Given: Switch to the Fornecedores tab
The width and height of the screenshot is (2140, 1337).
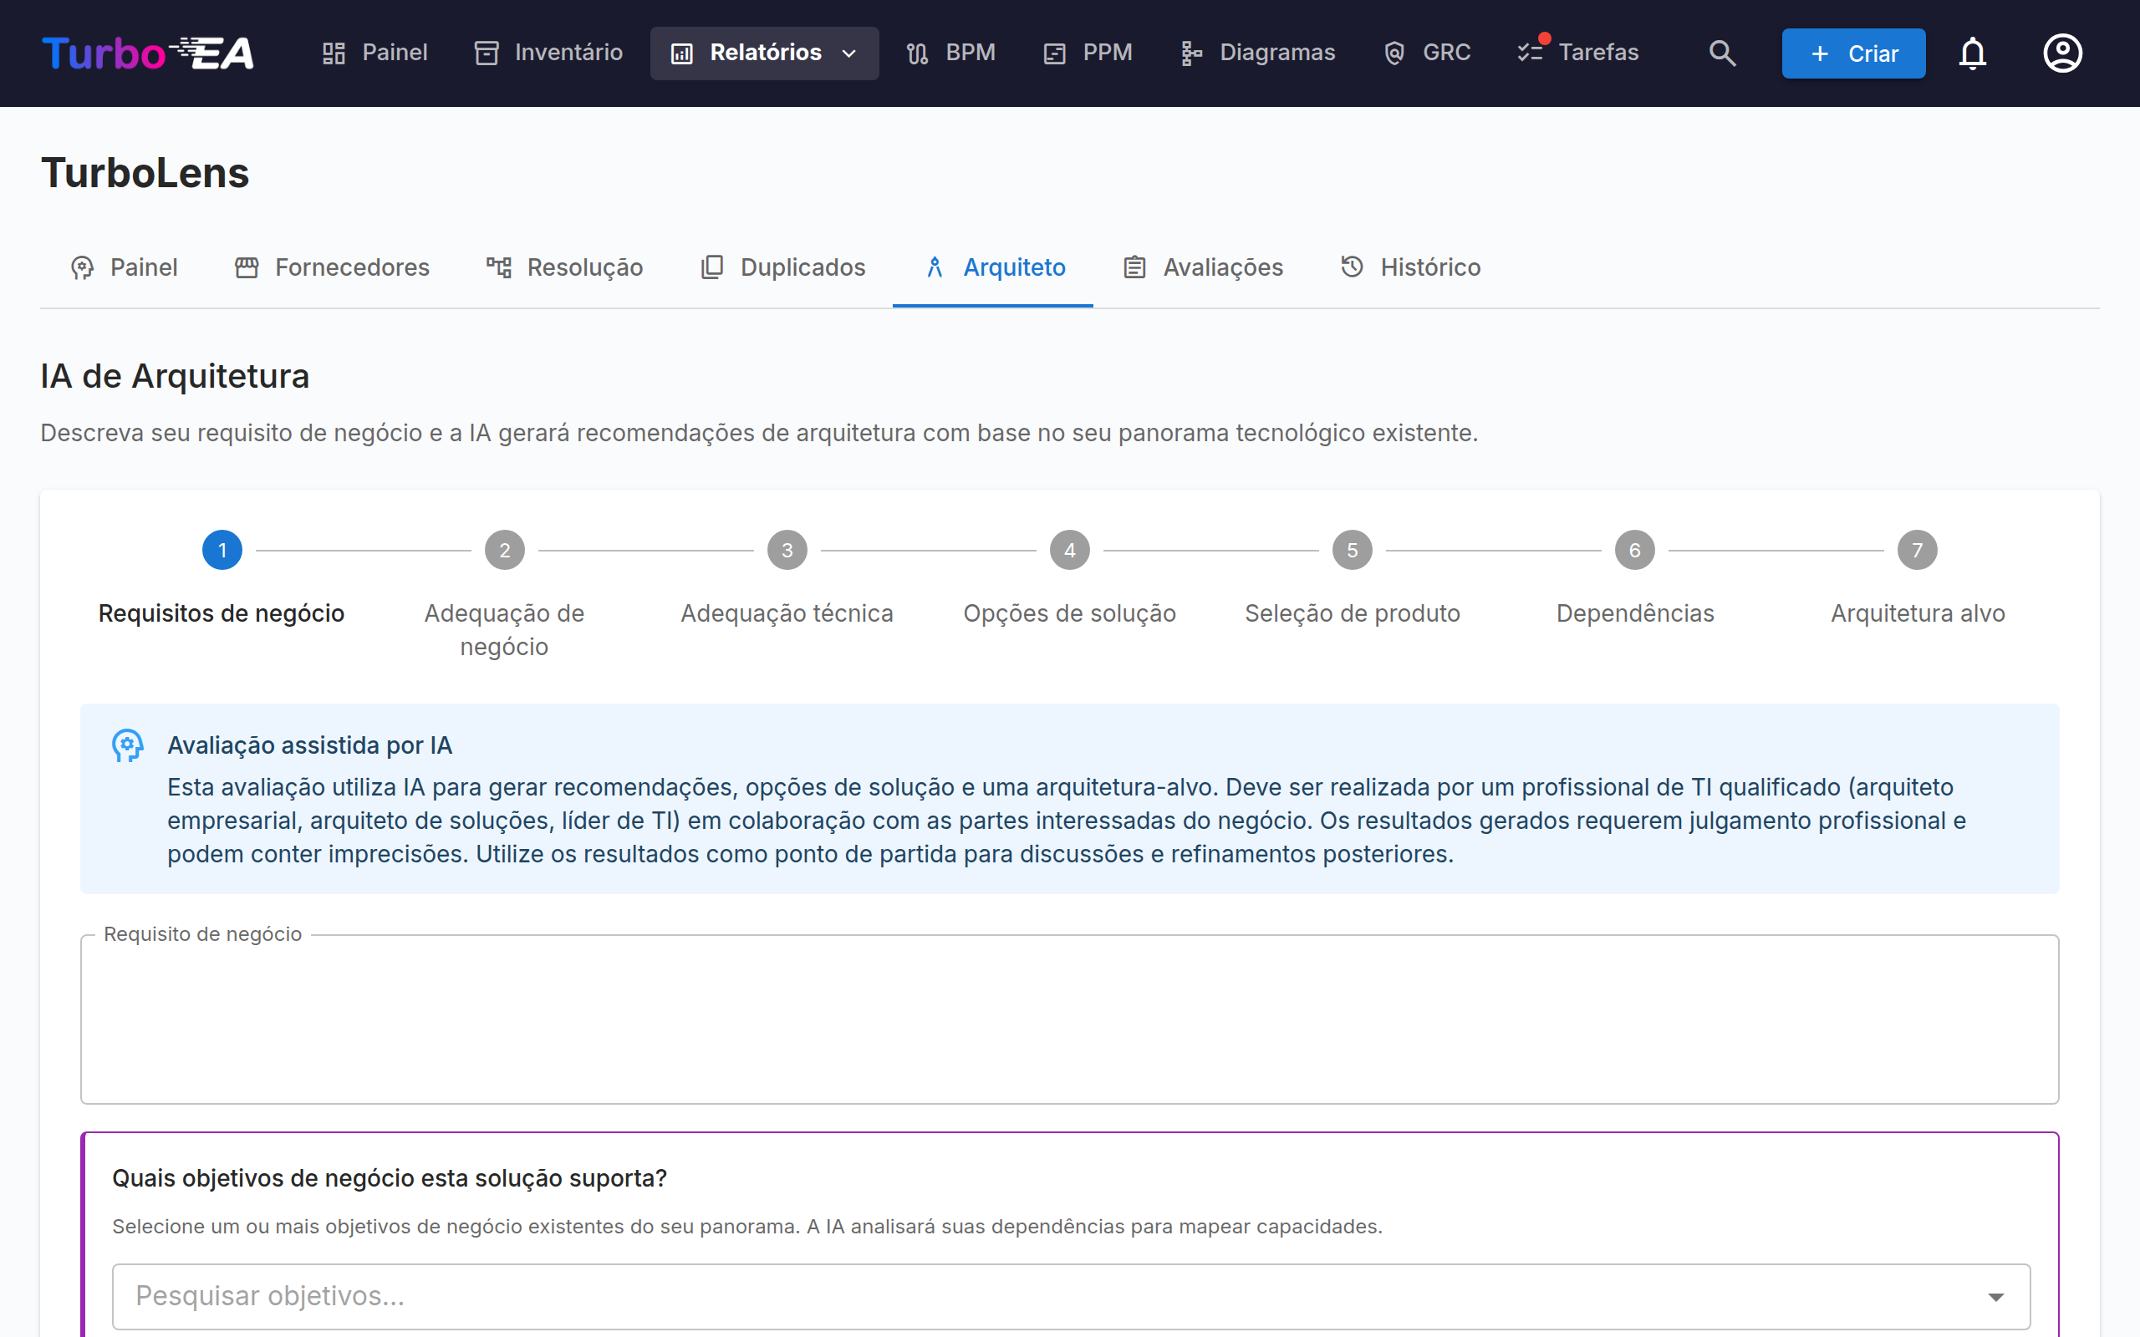Looking at the screenshot, I should pyautogui.click(x=332, y=267).
